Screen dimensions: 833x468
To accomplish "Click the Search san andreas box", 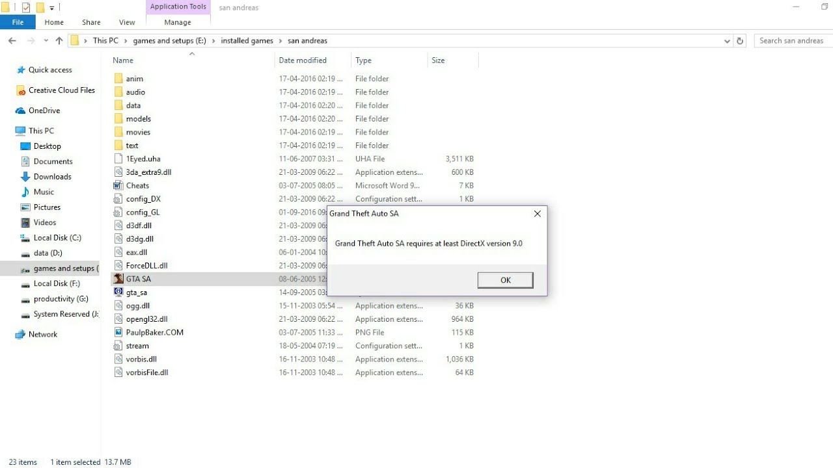I will point(794,40).
